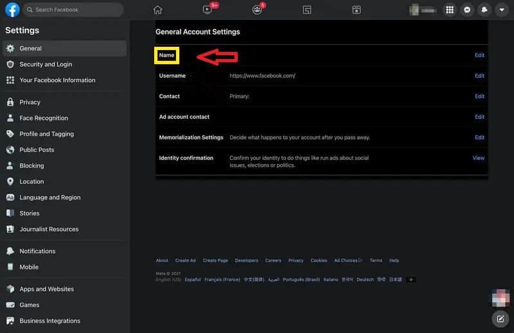514x333 pixels.
Task: Edit the Contact row
Action: pos(479,96)
